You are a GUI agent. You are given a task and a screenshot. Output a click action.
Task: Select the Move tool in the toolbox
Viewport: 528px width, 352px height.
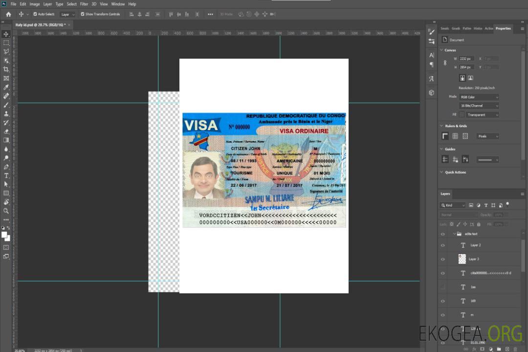click(6, 34)
